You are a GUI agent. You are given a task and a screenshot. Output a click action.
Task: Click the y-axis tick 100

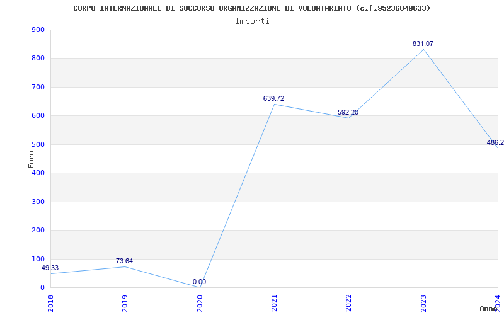click(x=38, y=259)
